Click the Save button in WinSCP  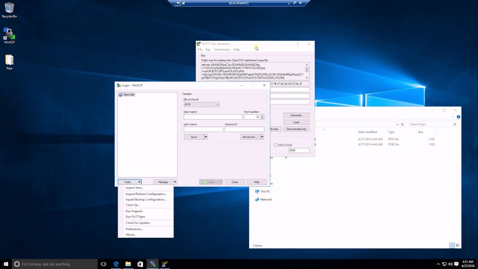pyautogui.click(x=194, y=137)
